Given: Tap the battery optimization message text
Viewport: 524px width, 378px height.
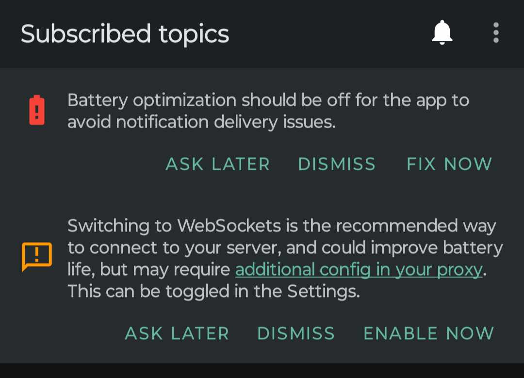Looking at the screenshot, I should (x=268, y=100).
